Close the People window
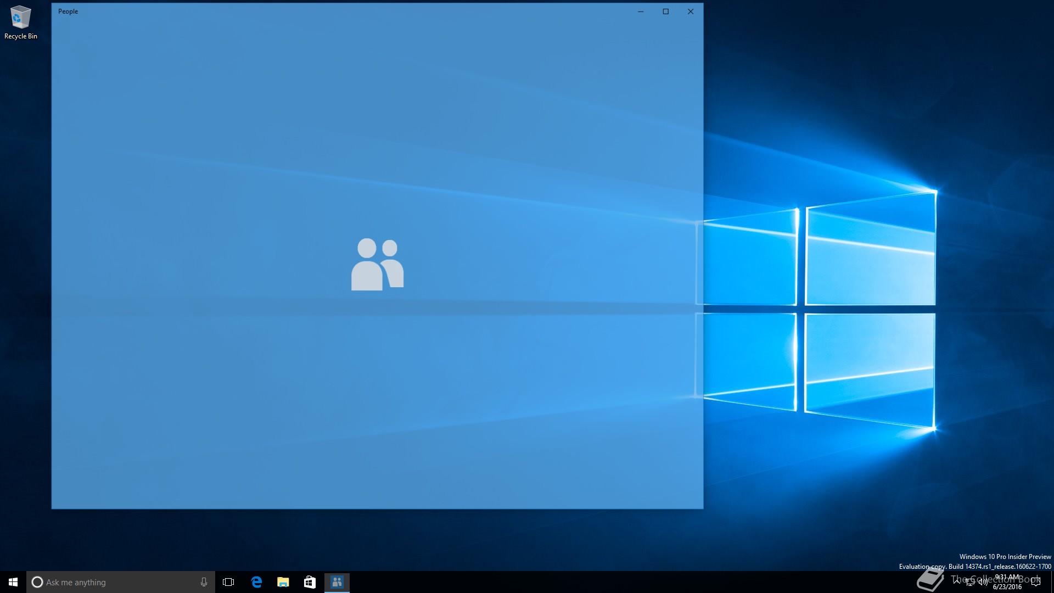The width and height of the screenshot is (1054, 593). click(691, 12)
